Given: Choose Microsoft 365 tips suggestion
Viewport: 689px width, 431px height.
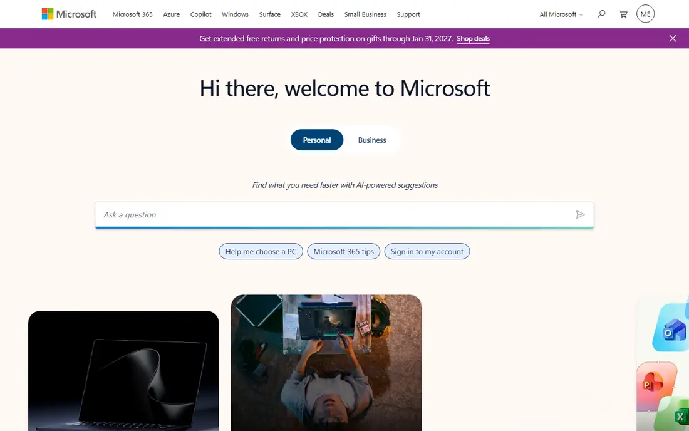Looking at the screenshot, I should pos(344,251).
